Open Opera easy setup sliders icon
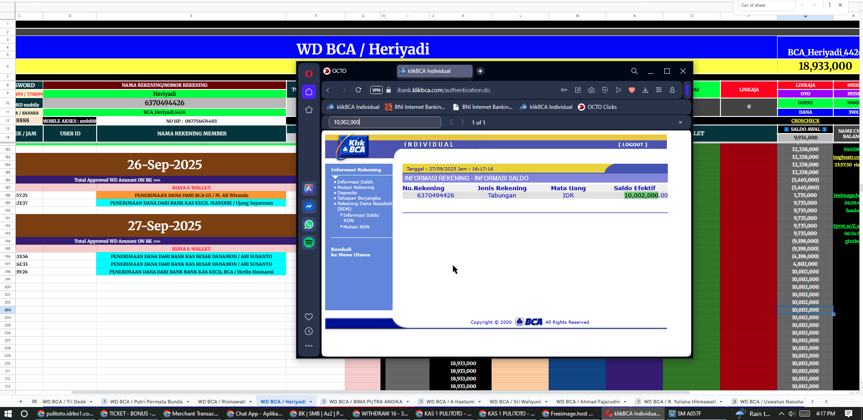Viewport: 863px width, 420px height. [659, 90]
